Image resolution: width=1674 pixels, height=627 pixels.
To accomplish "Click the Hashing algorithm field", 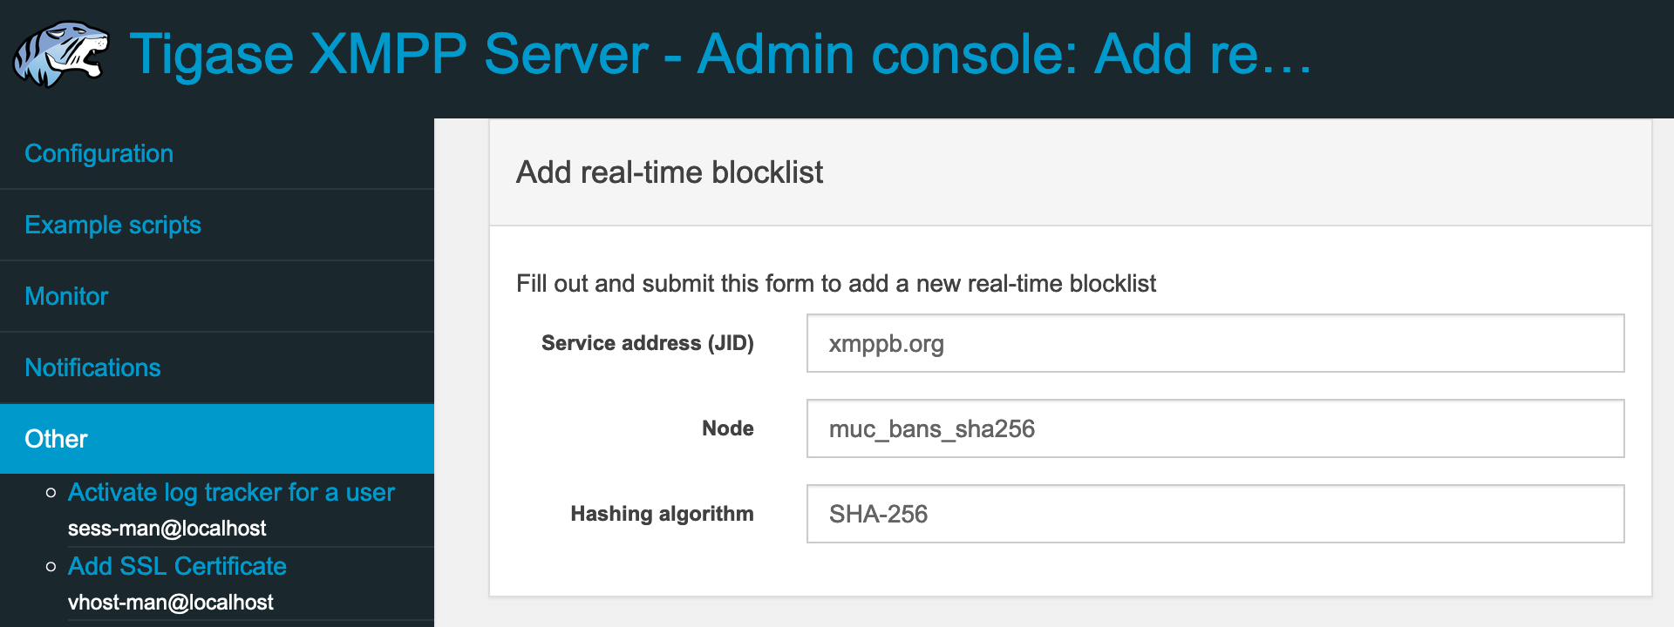I will [x=1215, y=514].
